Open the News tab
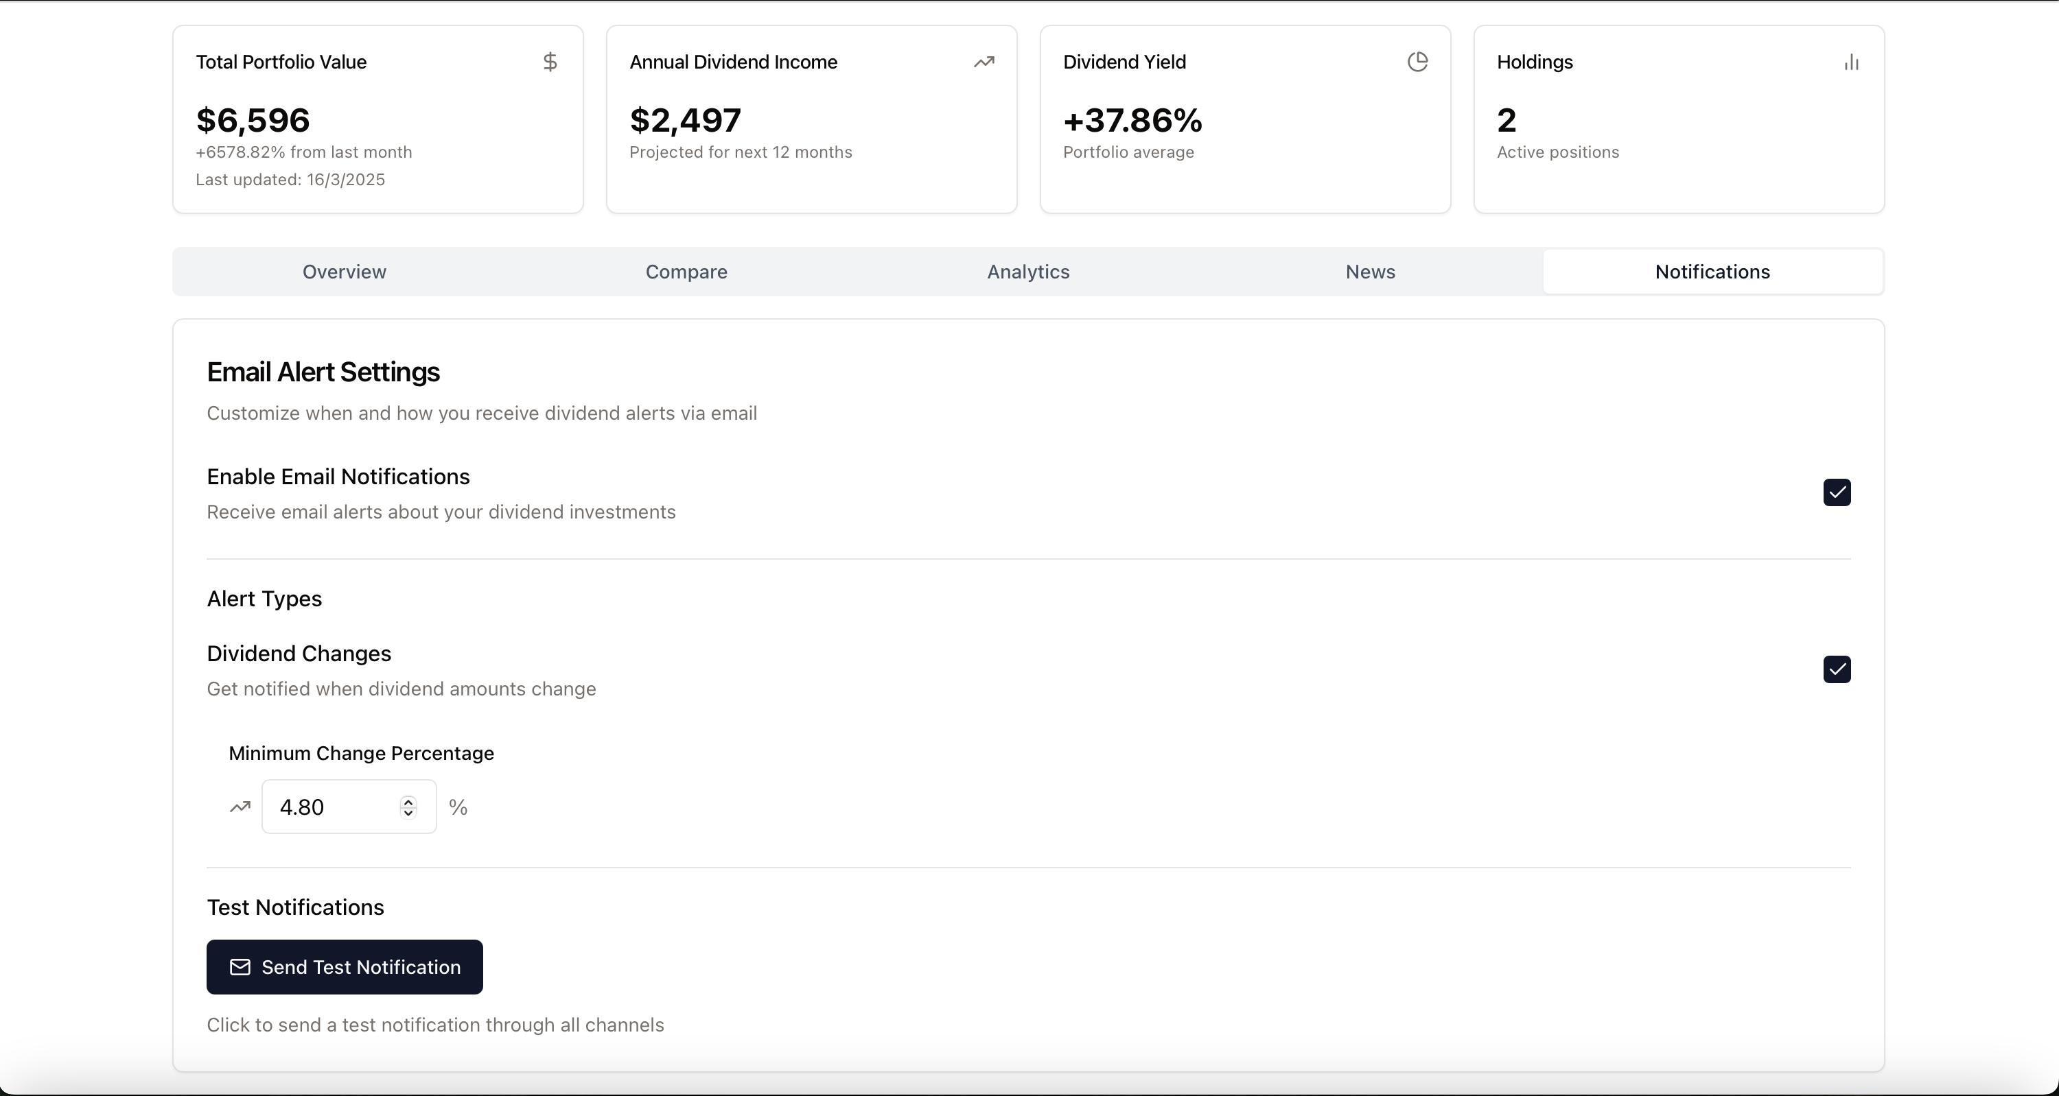The width and height of the screenshot is (2059, 1096). [x=1369, y=272]
